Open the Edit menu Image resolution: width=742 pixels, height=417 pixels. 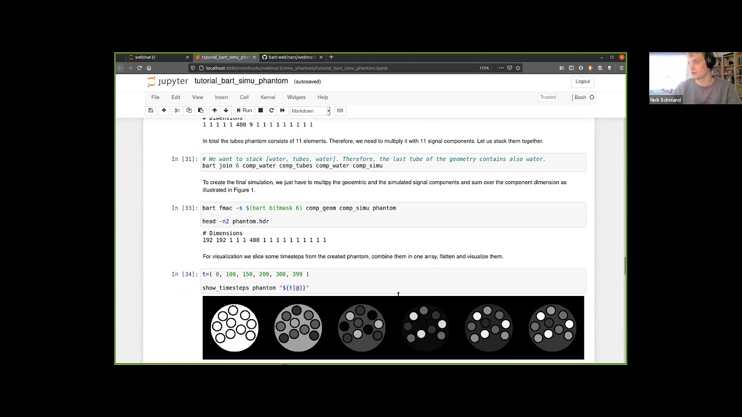click(x=176, y=97)
